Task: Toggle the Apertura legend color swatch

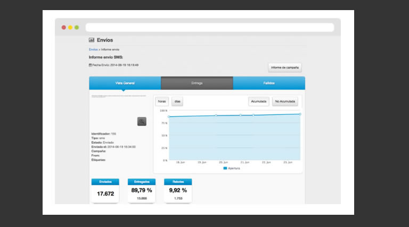Action: (225, 168)
